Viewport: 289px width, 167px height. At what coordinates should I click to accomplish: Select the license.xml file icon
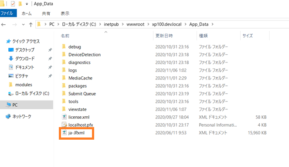pyautogui.click(x=64, y=117)
